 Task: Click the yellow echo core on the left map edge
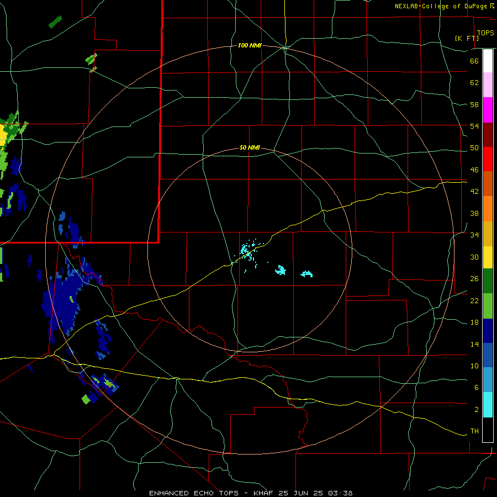[4, 135]
